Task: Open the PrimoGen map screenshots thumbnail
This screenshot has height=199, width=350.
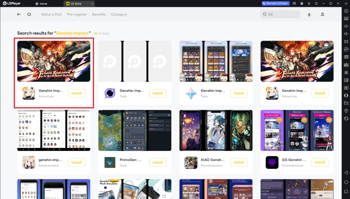Action: pyautogui.click(x=135, y=130)
